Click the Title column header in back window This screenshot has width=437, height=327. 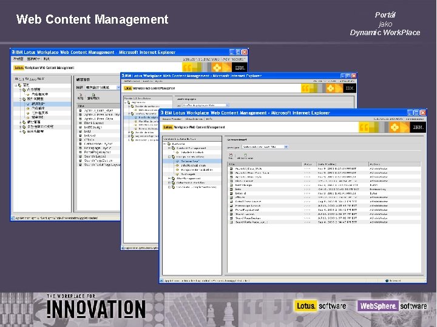pos(99,106)
